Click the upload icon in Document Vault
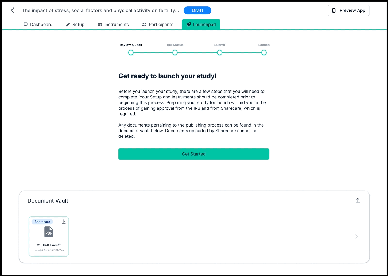Screen dimensions: 388x276 point(358,200)
